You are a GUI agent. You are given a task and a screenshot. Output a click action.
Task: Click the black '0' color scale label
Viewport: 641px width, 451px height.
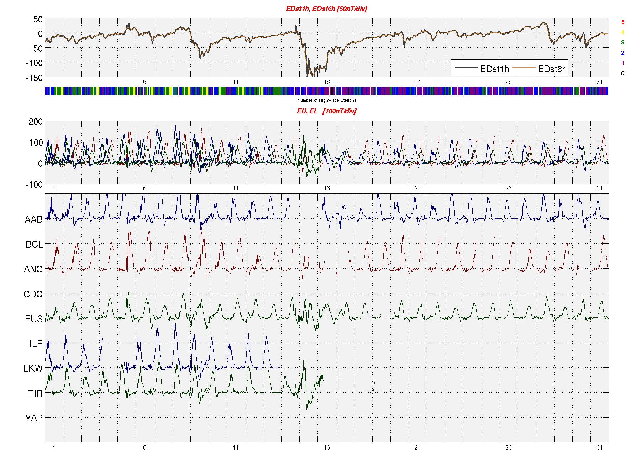tap(622, 74)
